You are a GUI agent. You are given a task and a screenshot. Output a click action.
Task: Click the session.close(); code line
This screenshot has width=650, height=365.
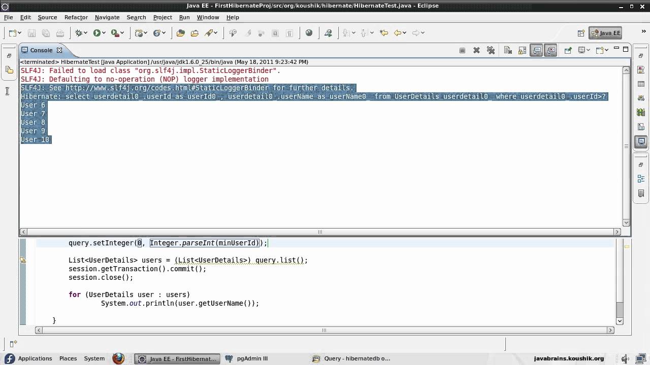(x=101, y=277)
